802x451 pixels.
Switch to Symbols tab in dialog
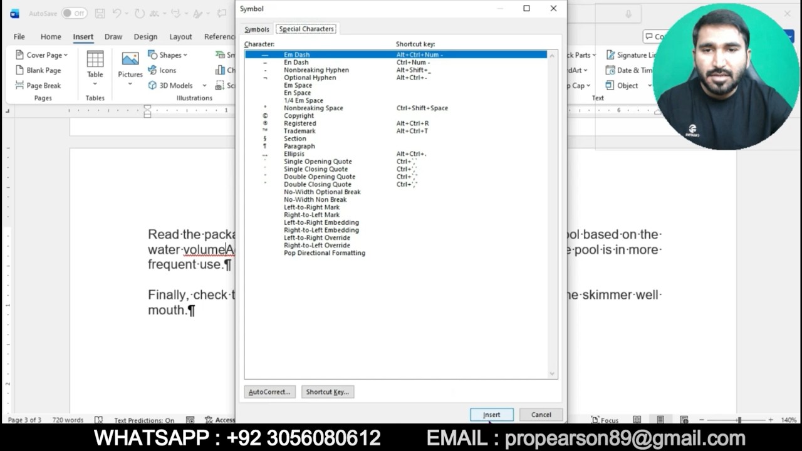click(x=257, y=29)
